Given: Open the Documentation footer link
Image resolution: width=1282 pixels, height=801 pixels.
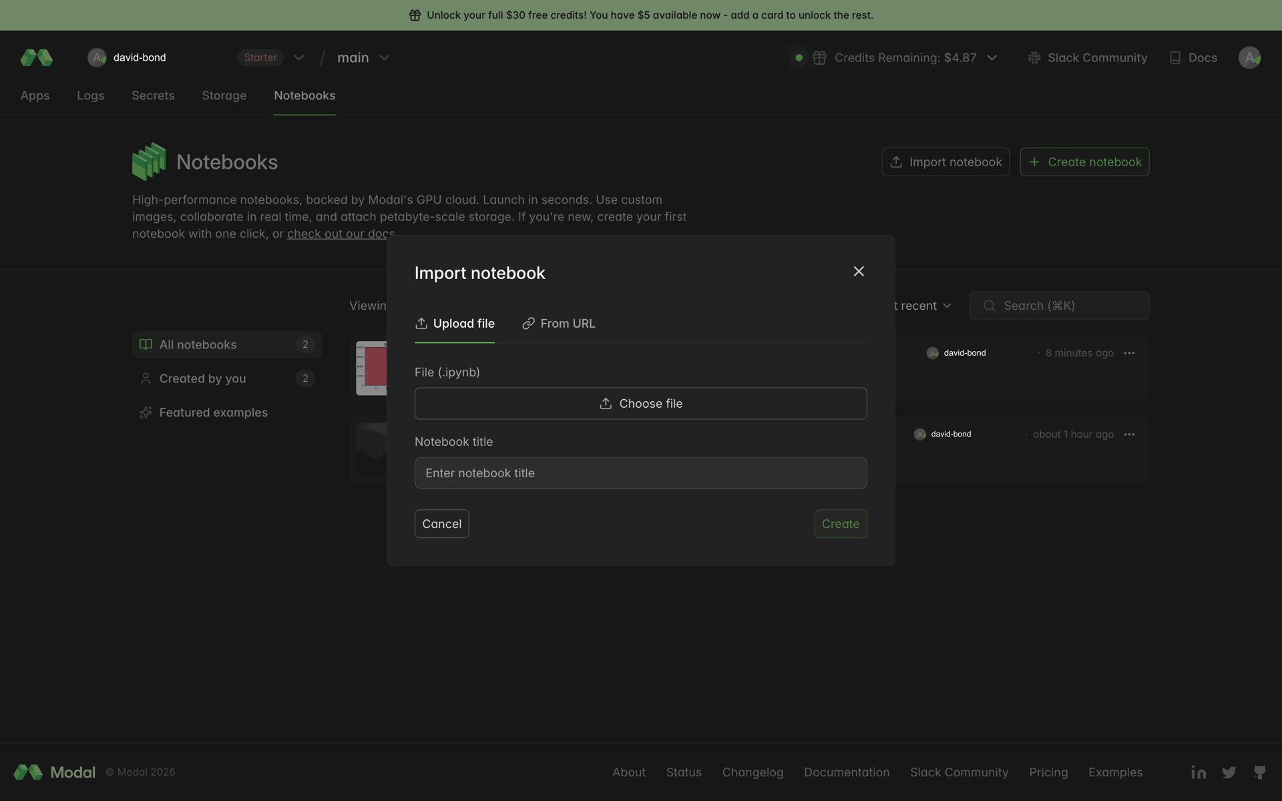Looking at the screenshot, I should click(847, 772).
